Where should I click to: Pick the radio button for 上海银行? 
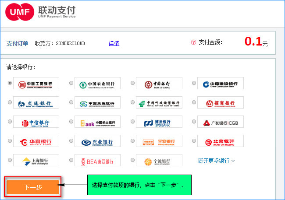coord(10,160)
